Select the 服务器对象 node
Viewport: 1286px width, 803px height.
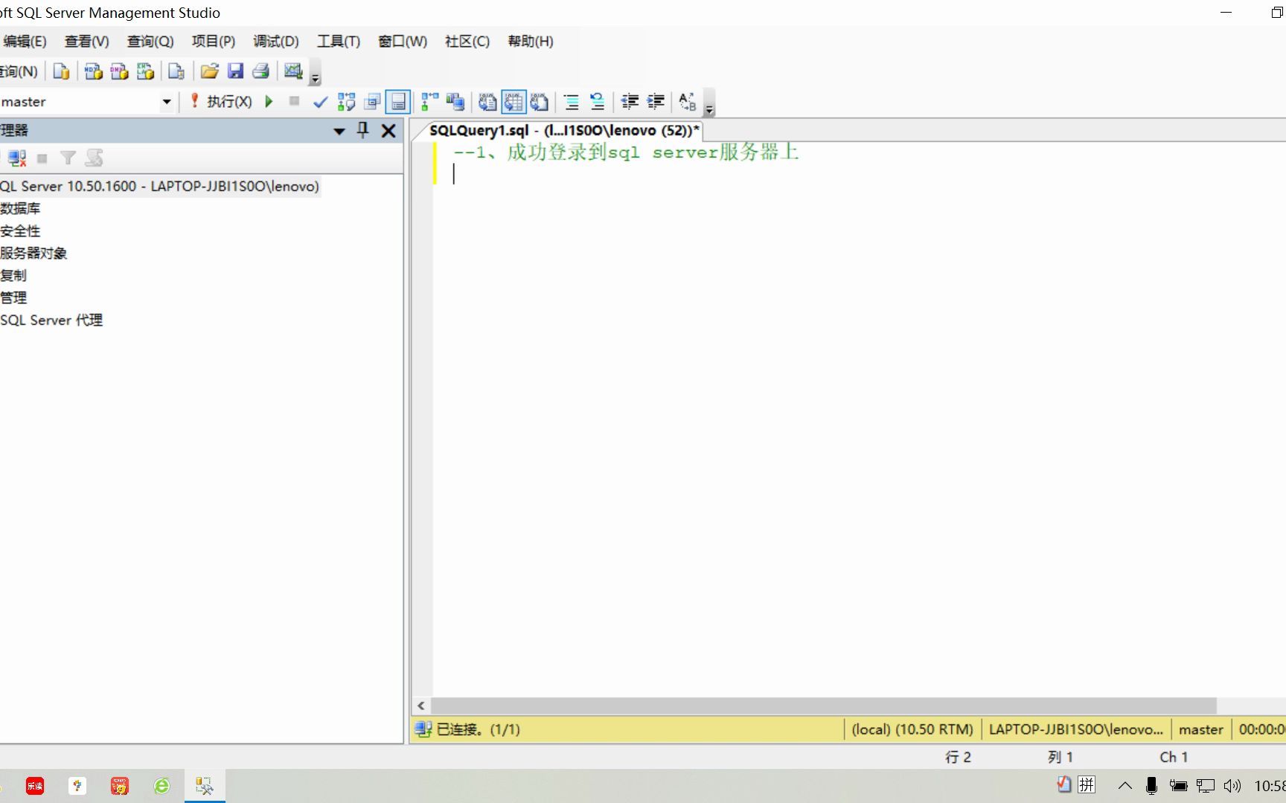click(x=33, y=254)
